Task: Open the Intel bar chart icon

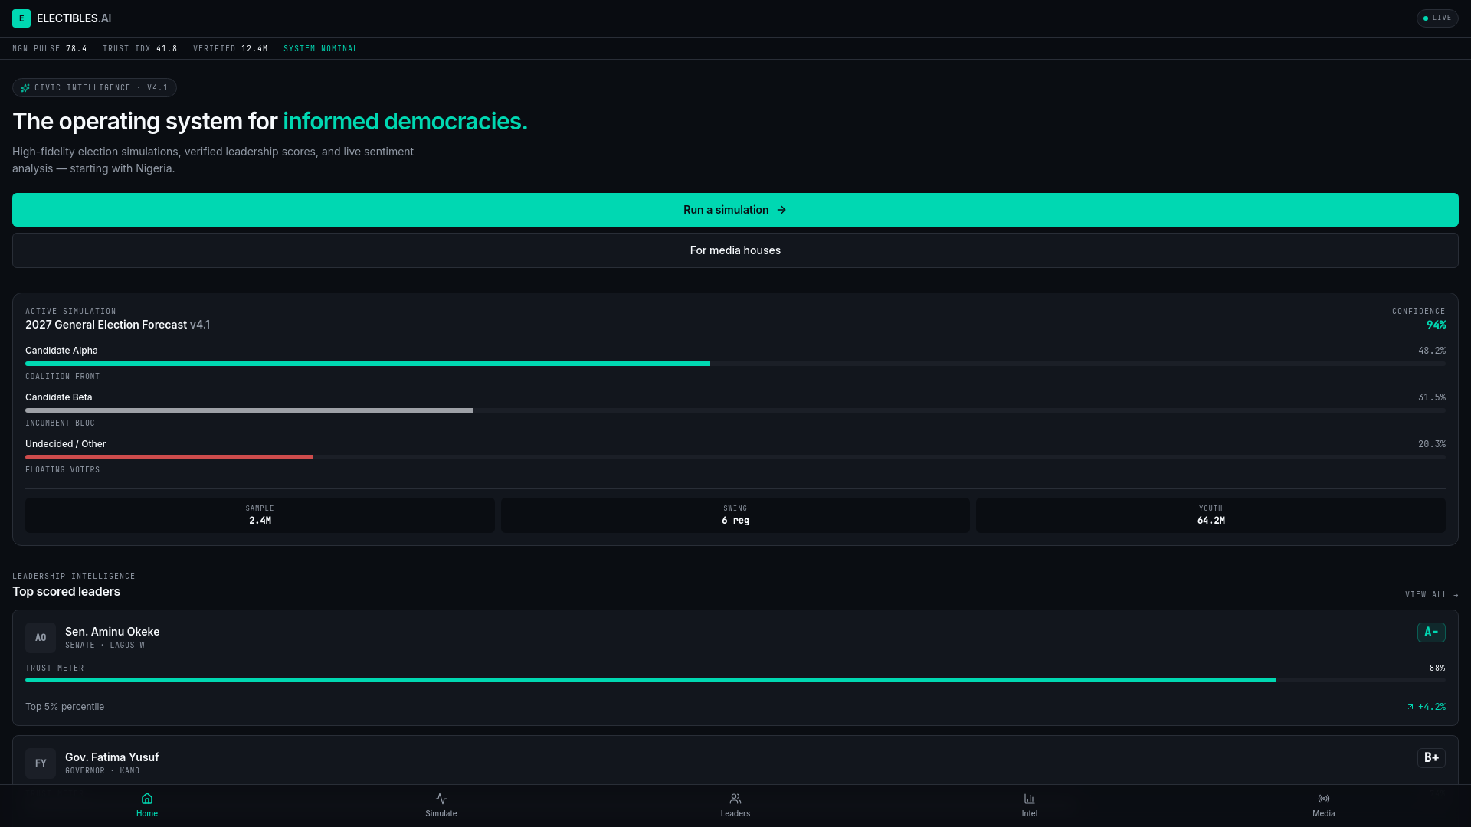Action: click(x=1030, y=799)
